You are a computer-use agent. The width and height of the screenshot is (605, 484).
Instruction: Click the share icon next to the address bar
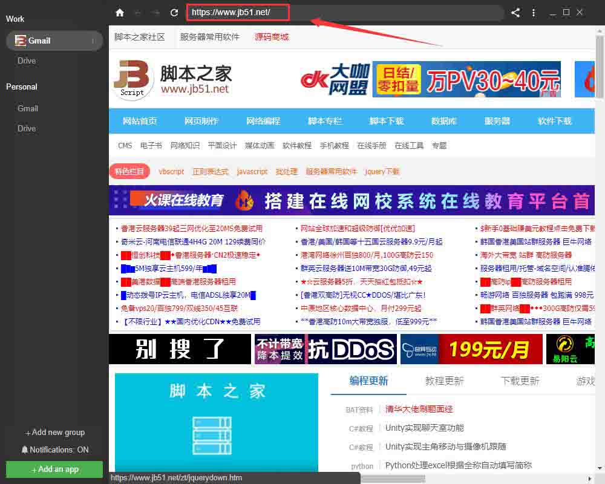click(x=515, y=12)
